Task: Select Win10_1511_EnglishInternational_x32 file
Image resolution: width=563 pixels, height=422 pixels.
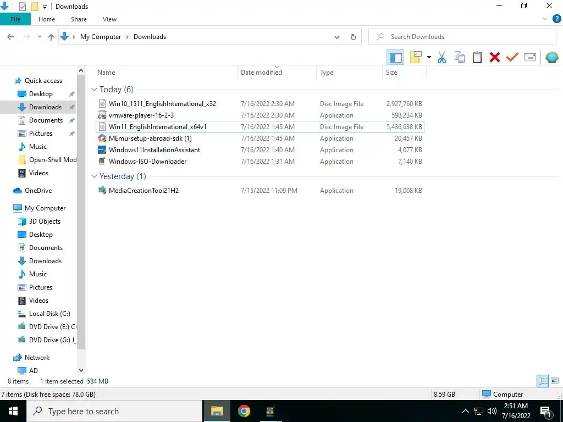Action: click(x=260, y=104)
